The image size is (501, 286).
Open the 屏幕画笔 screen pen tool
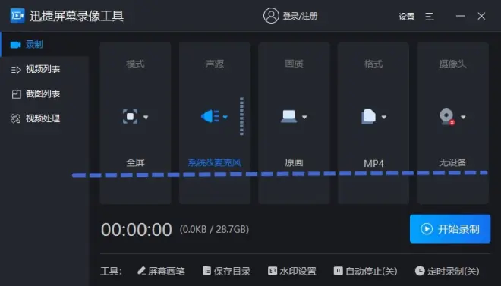tap(161, 271)
